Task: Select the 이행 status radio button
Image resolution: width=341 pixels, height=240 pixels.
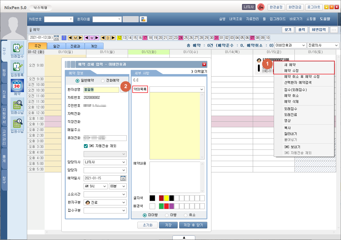Action: (167, 215)
